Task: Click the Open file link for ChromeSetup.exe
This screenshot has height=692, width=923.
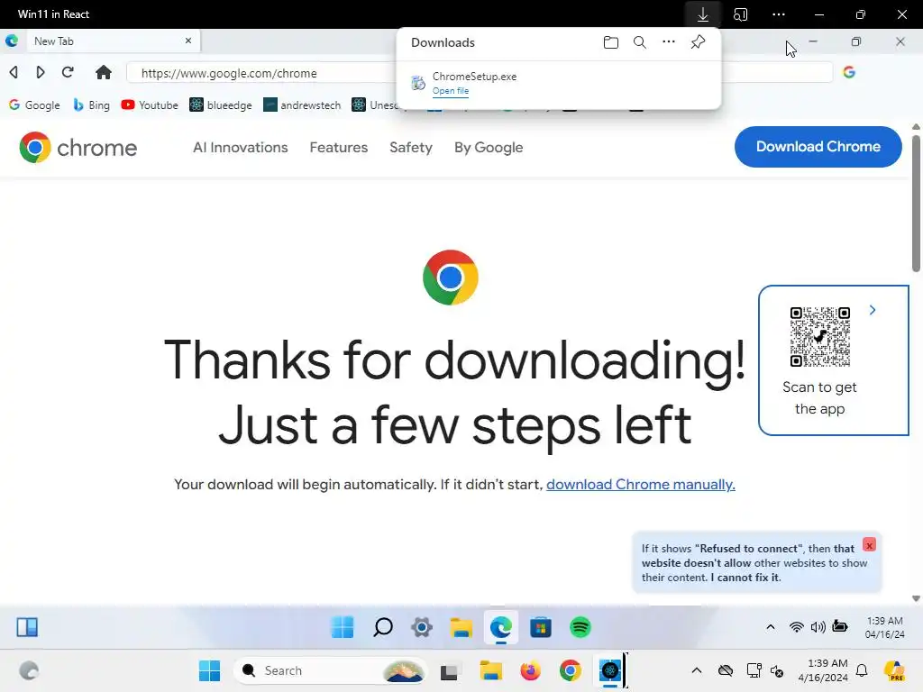Action: (x=451, y=91)
